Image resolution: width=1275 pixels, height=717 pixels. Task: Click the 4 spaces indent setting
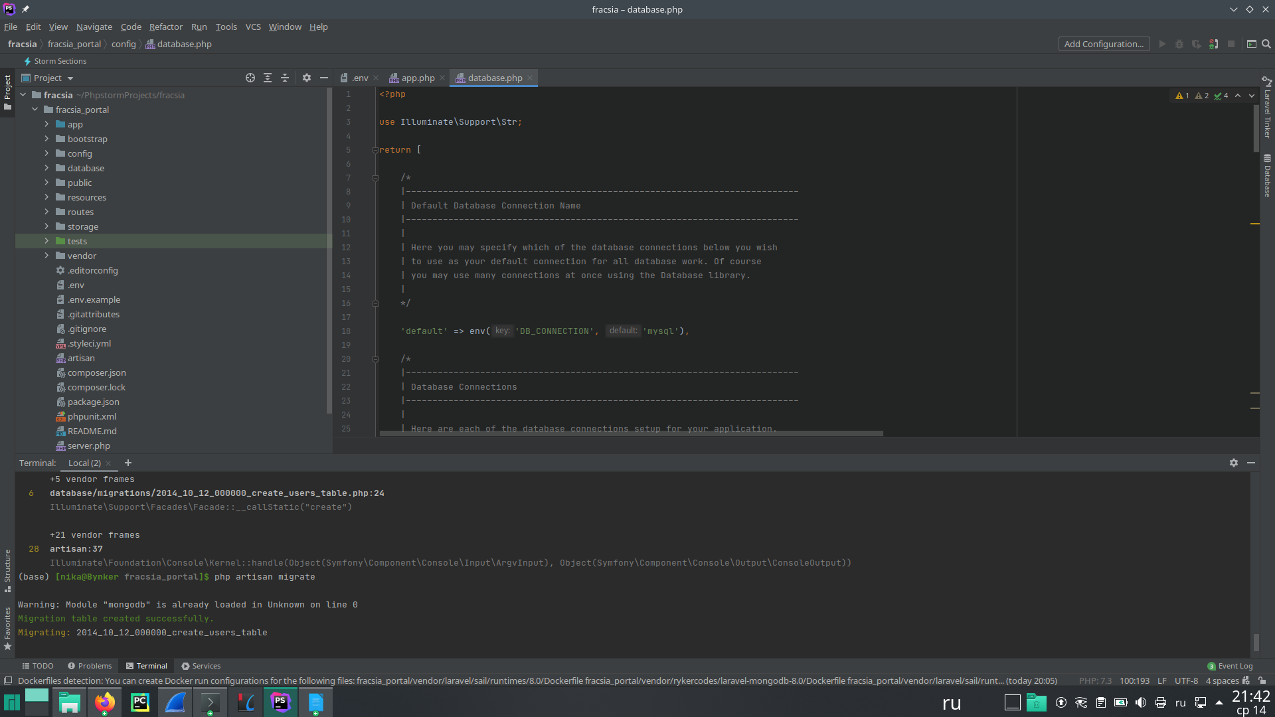tap(1223, 680)
